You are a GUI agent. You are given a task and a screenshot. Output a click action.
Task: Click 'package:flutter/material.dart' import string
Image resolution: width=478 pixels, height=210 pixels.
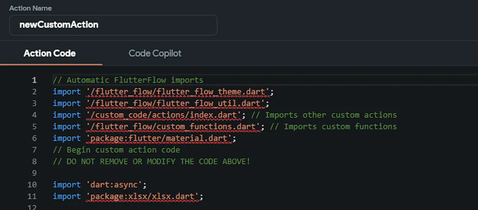pyautogui.click(x=159, y=138)
